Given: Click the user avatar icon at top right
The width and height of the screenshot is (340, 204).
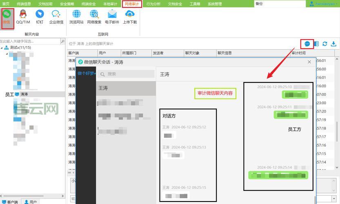Looking at the screenshot, I should [311, 4].
